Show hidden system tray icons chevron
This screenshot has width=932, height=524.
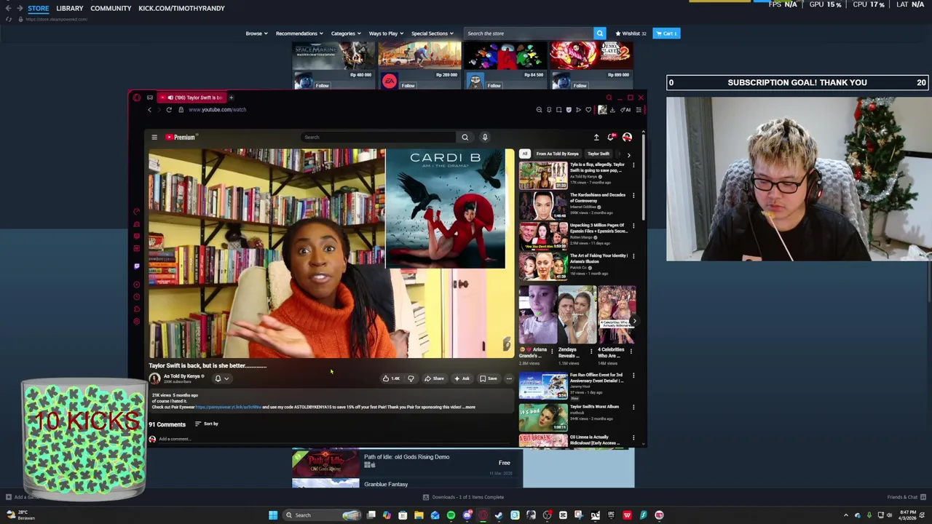point(846,515)
